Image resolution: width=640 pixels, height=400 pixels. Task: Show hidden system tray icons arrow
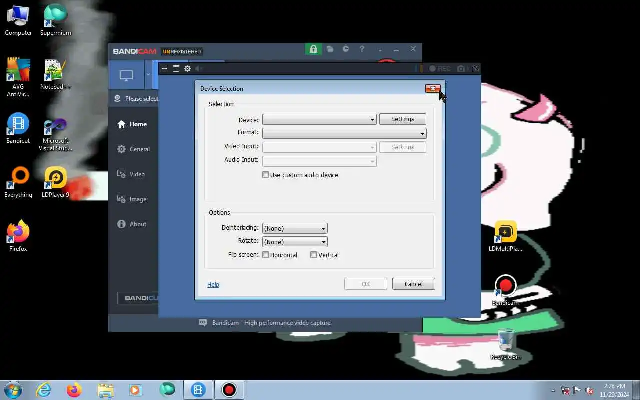pos(553,390)
